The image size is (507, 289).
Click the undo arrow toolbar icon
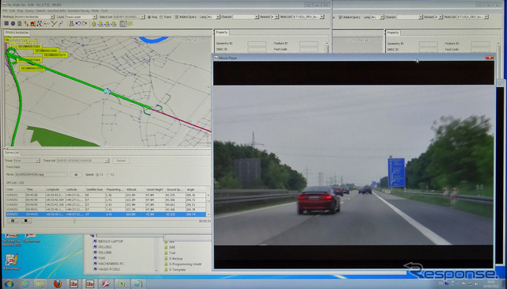pos(78,24)
